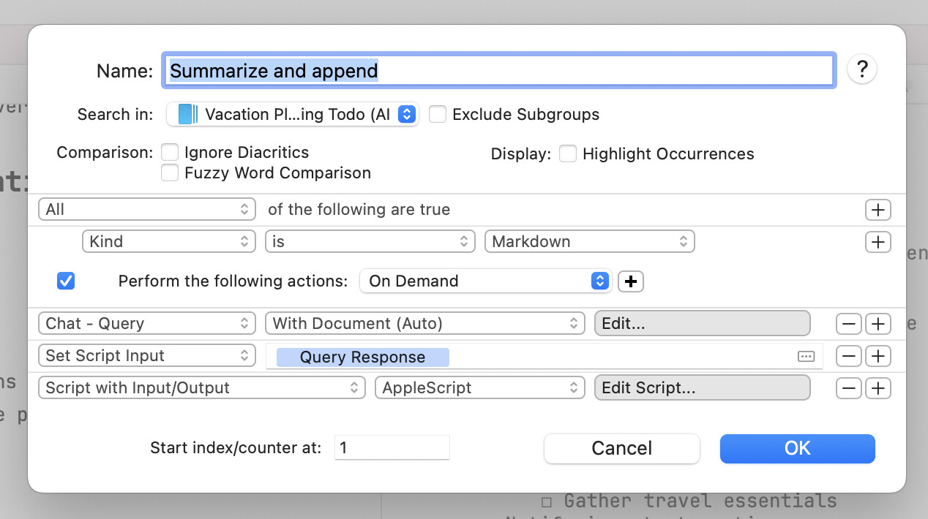Add new action with bold plus near On Demand

point(630,281)
